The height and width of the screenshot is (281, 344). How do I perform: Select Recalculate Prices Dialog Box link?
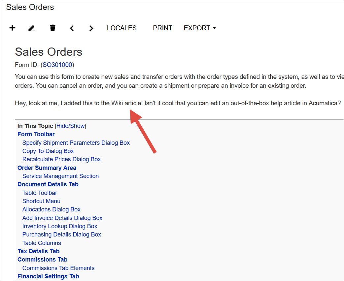[61, 159]
